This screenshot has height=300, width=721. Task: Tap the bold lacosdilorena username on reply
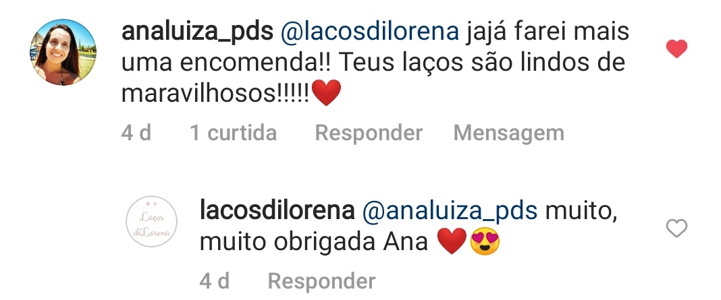[277, 211]
